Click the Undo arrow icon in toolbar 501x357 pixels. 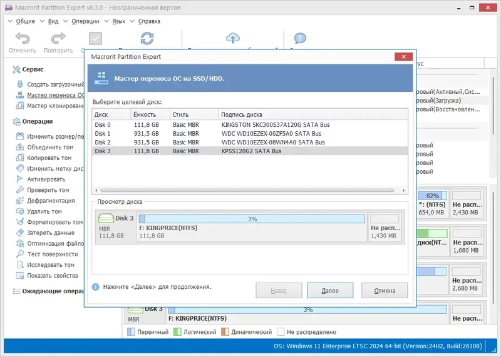click(x=23, y=38)
